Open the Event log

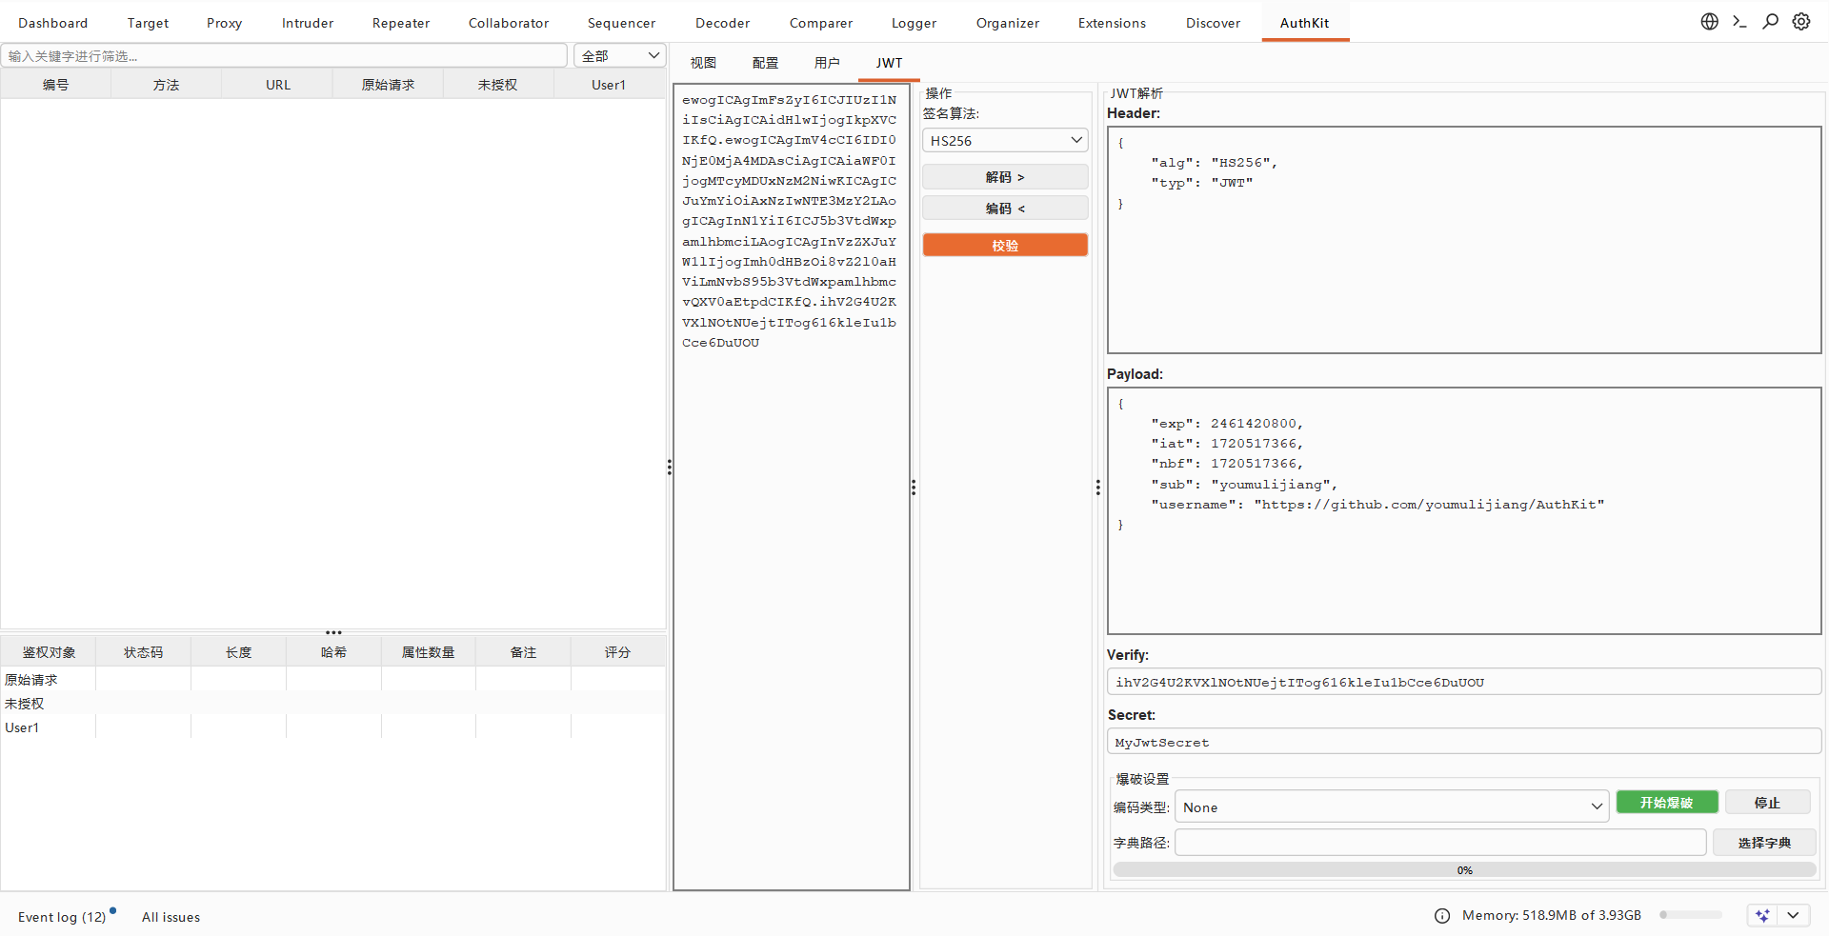coord(62,917)
